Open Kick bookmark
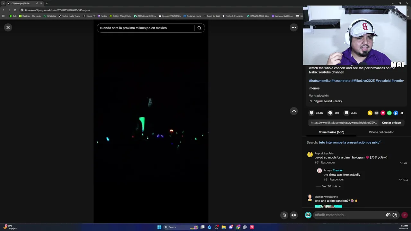Image resolution: width=411 pixels, height=231 pixels. (x=13, y=16)
